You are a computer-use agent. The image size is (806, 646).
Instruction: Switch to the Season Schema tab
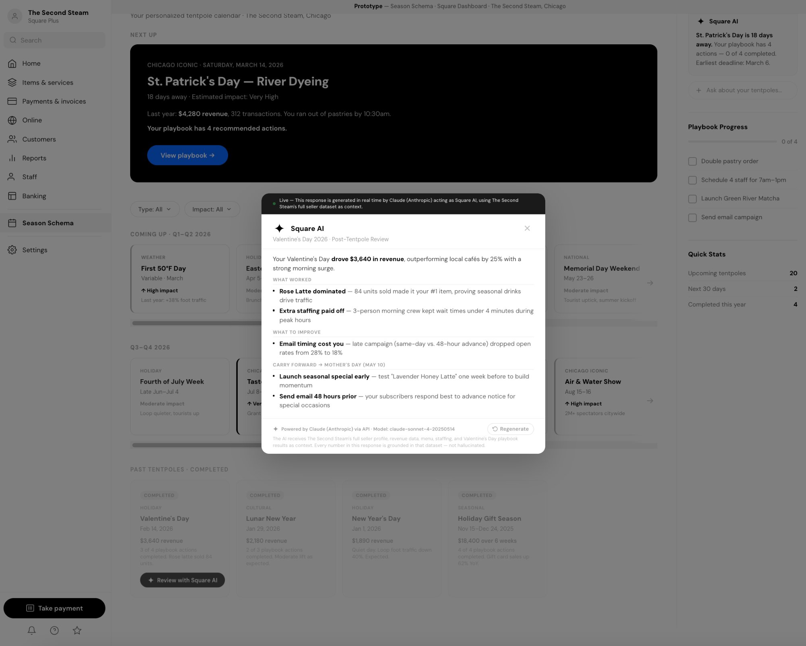click(x=48, y=223)
